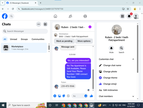The image size is (143, 108).
Task: Switch to the Groups tab
Action: (24, 39)
